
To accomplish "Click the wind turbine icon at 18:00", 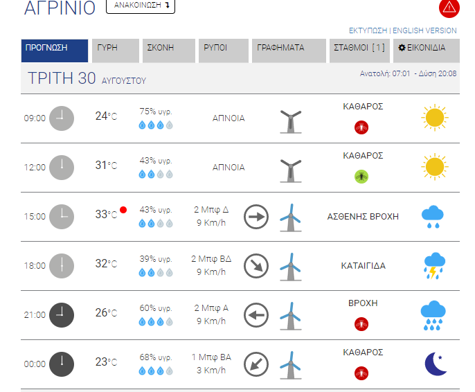I will click(291, 266).
